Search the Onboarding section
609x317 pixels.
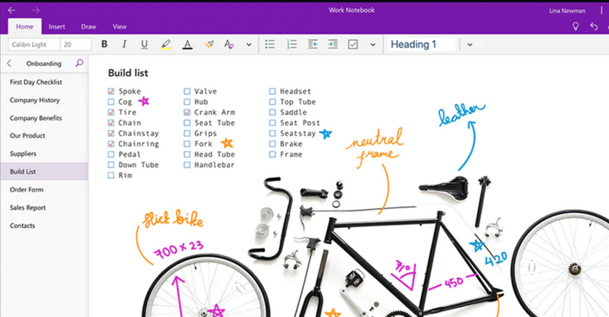pos(79,63)
